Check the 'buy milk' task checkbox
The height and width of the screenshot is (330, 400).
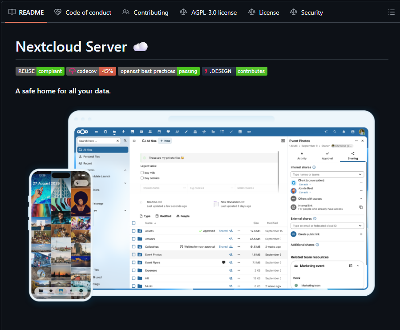pos(142,173)
